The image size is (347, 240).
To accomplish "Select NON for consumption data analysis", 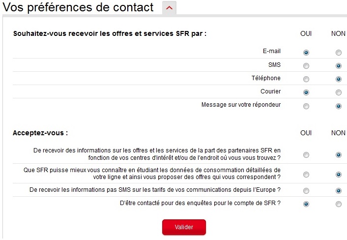I will [x=338, y=174].
